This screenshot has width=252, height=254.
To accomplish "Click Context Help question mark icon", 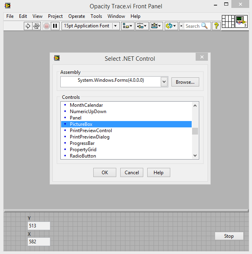I will (216, 26).
